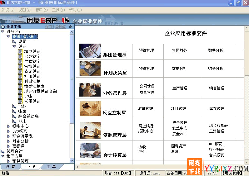Expand the 设置 node under 总账

tap(14, 42)
